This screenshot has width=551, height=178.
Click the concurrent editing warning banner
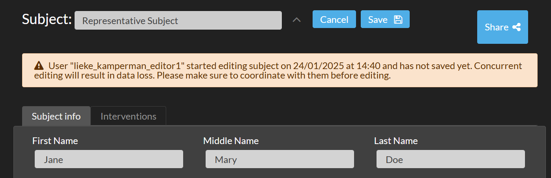(280, 70)
